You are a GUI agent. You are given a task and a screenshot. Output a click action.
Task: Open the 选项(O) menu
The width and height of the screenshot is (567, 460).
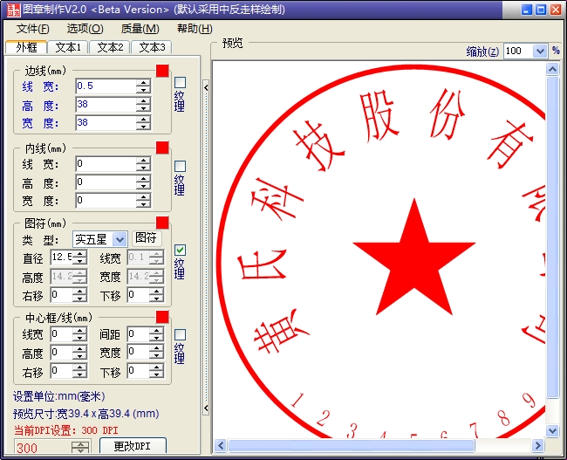click(85, 29)
